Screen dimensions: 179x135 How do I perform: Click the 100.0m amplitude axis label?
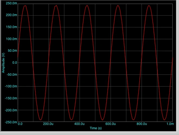coord(11,39)
